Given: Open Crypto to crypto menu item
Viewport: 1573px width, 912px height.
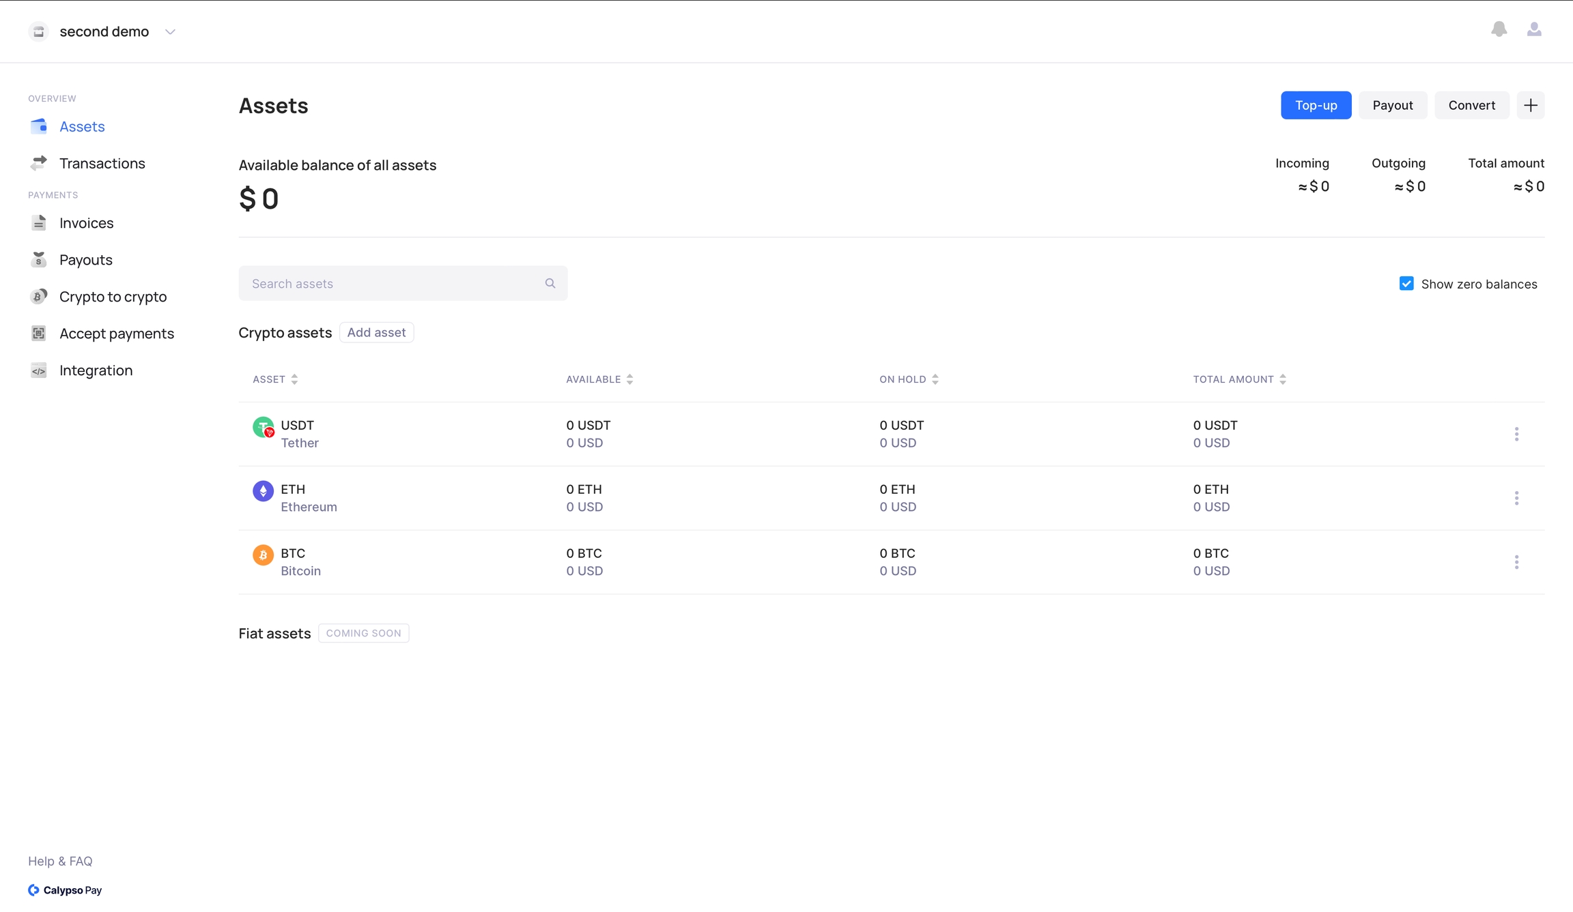Looking at the screenshot, I should [x=113, y=297].
